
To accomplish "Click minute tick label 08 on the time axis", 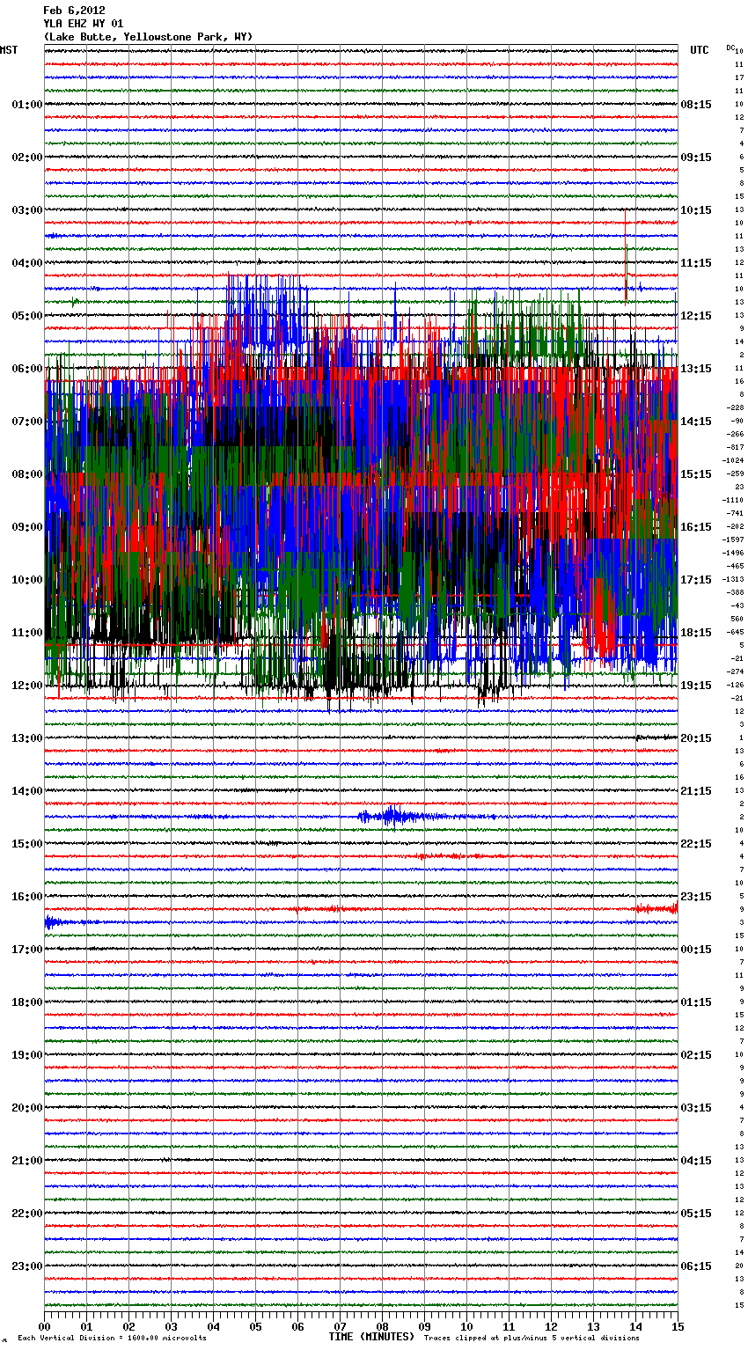I will tap(382, 1326).
